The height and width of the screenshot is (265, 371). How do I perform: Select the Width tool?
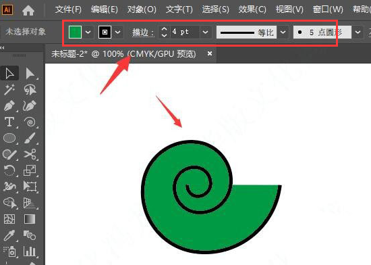pyautogui.click(x=9, y=187)
